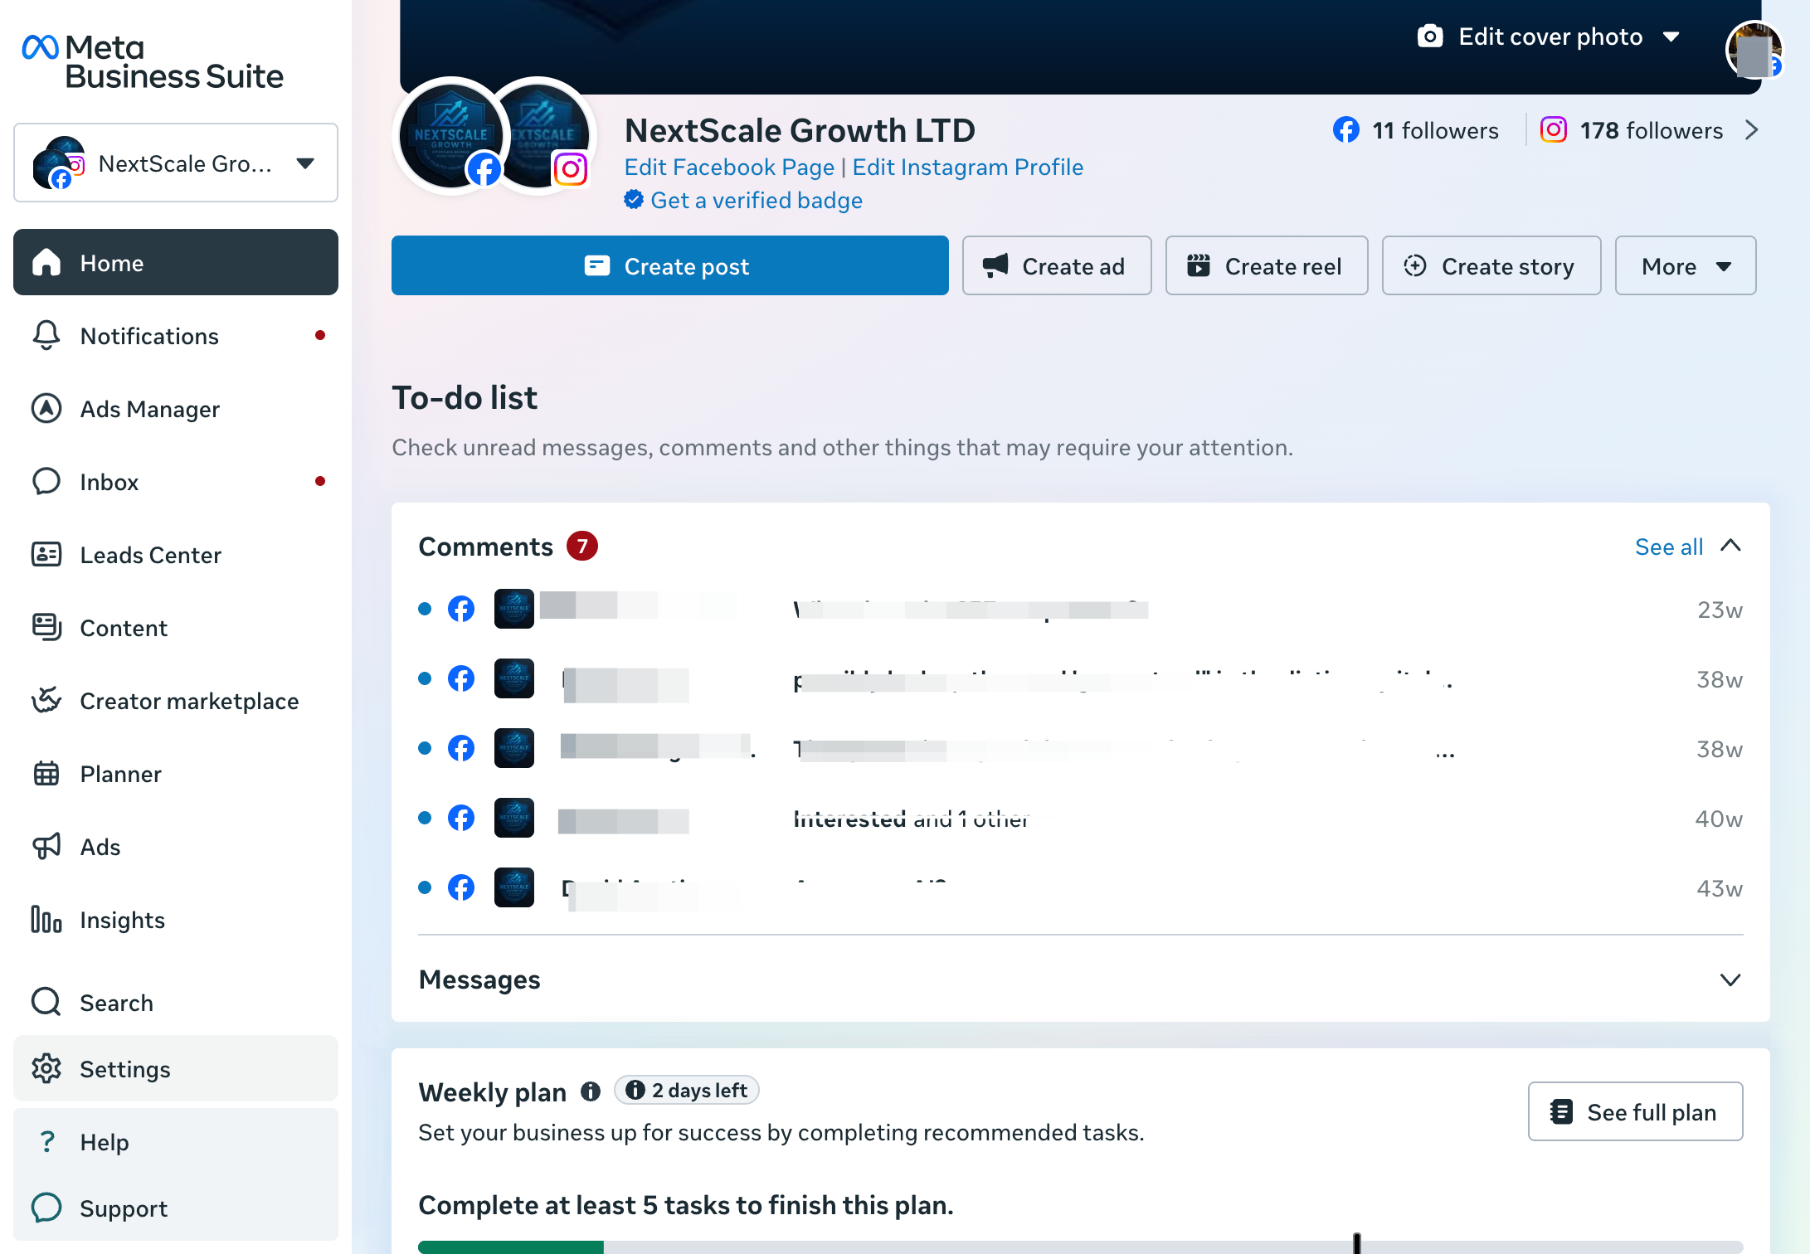Click the Content icon in sidebar

46,628
